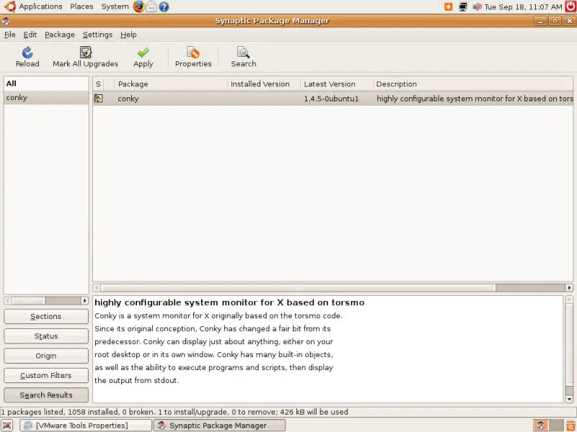Viewport: 577px width, 432px height.
Task: Sort by Installed Version column header
Action: (x=264, y=84)
